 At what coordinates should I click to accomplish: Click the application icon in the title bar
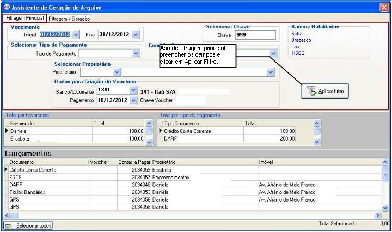click(6, 7)
